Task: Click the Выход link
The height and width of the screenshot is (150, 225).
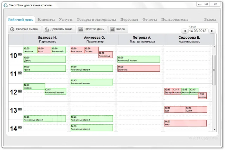Action: (210, 20)
